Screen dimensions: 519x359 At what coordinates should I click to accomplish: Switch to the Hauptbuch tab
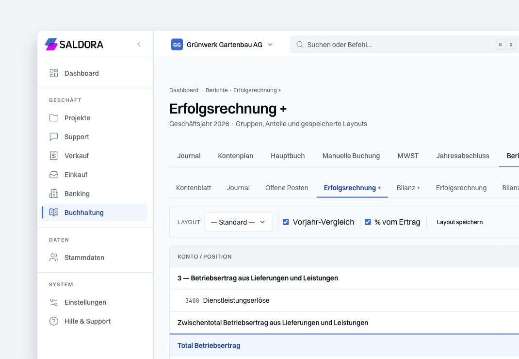coord(288,156)
